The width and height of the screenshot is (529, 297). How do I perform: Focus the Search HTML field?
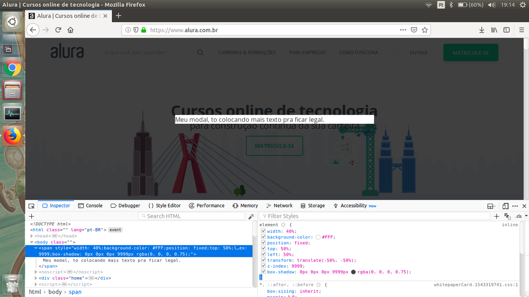[x=192, y=216]
